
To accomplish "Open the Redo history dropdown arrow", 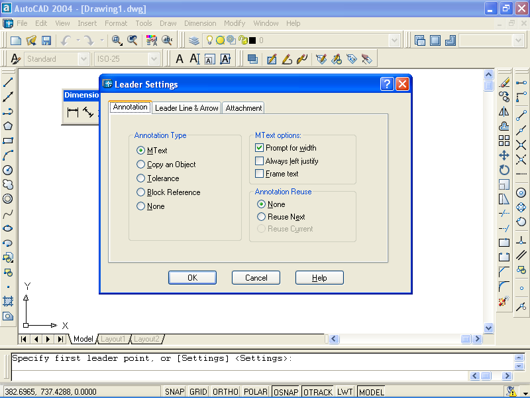I will click(x=101, y=40).
